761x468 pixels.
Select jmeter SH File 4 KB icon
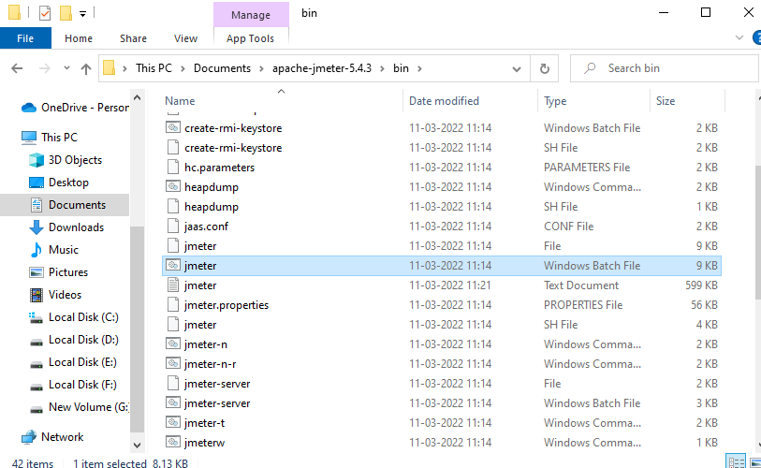173,324
